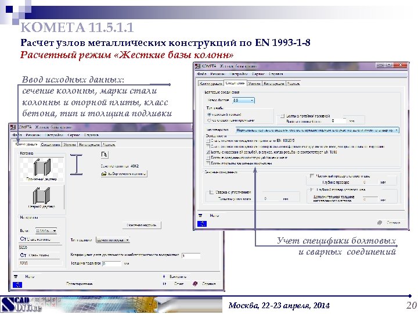418x314 pixels.
Task: Open the bolt class dropdown showing 8.8
Action: pos(243,101)
